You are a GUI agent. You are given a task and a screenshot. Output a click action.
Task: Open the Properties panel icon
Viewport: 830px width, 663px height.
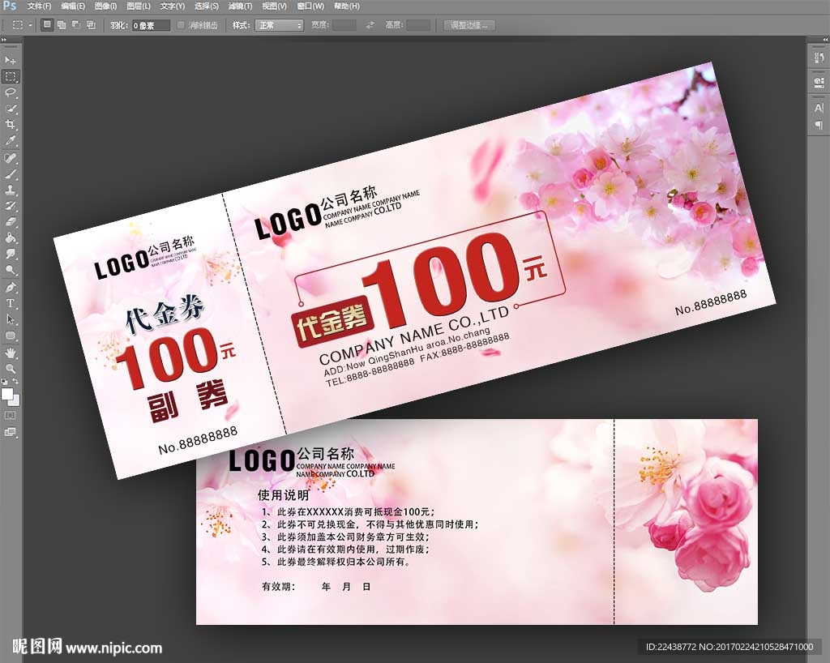[819, 82]
